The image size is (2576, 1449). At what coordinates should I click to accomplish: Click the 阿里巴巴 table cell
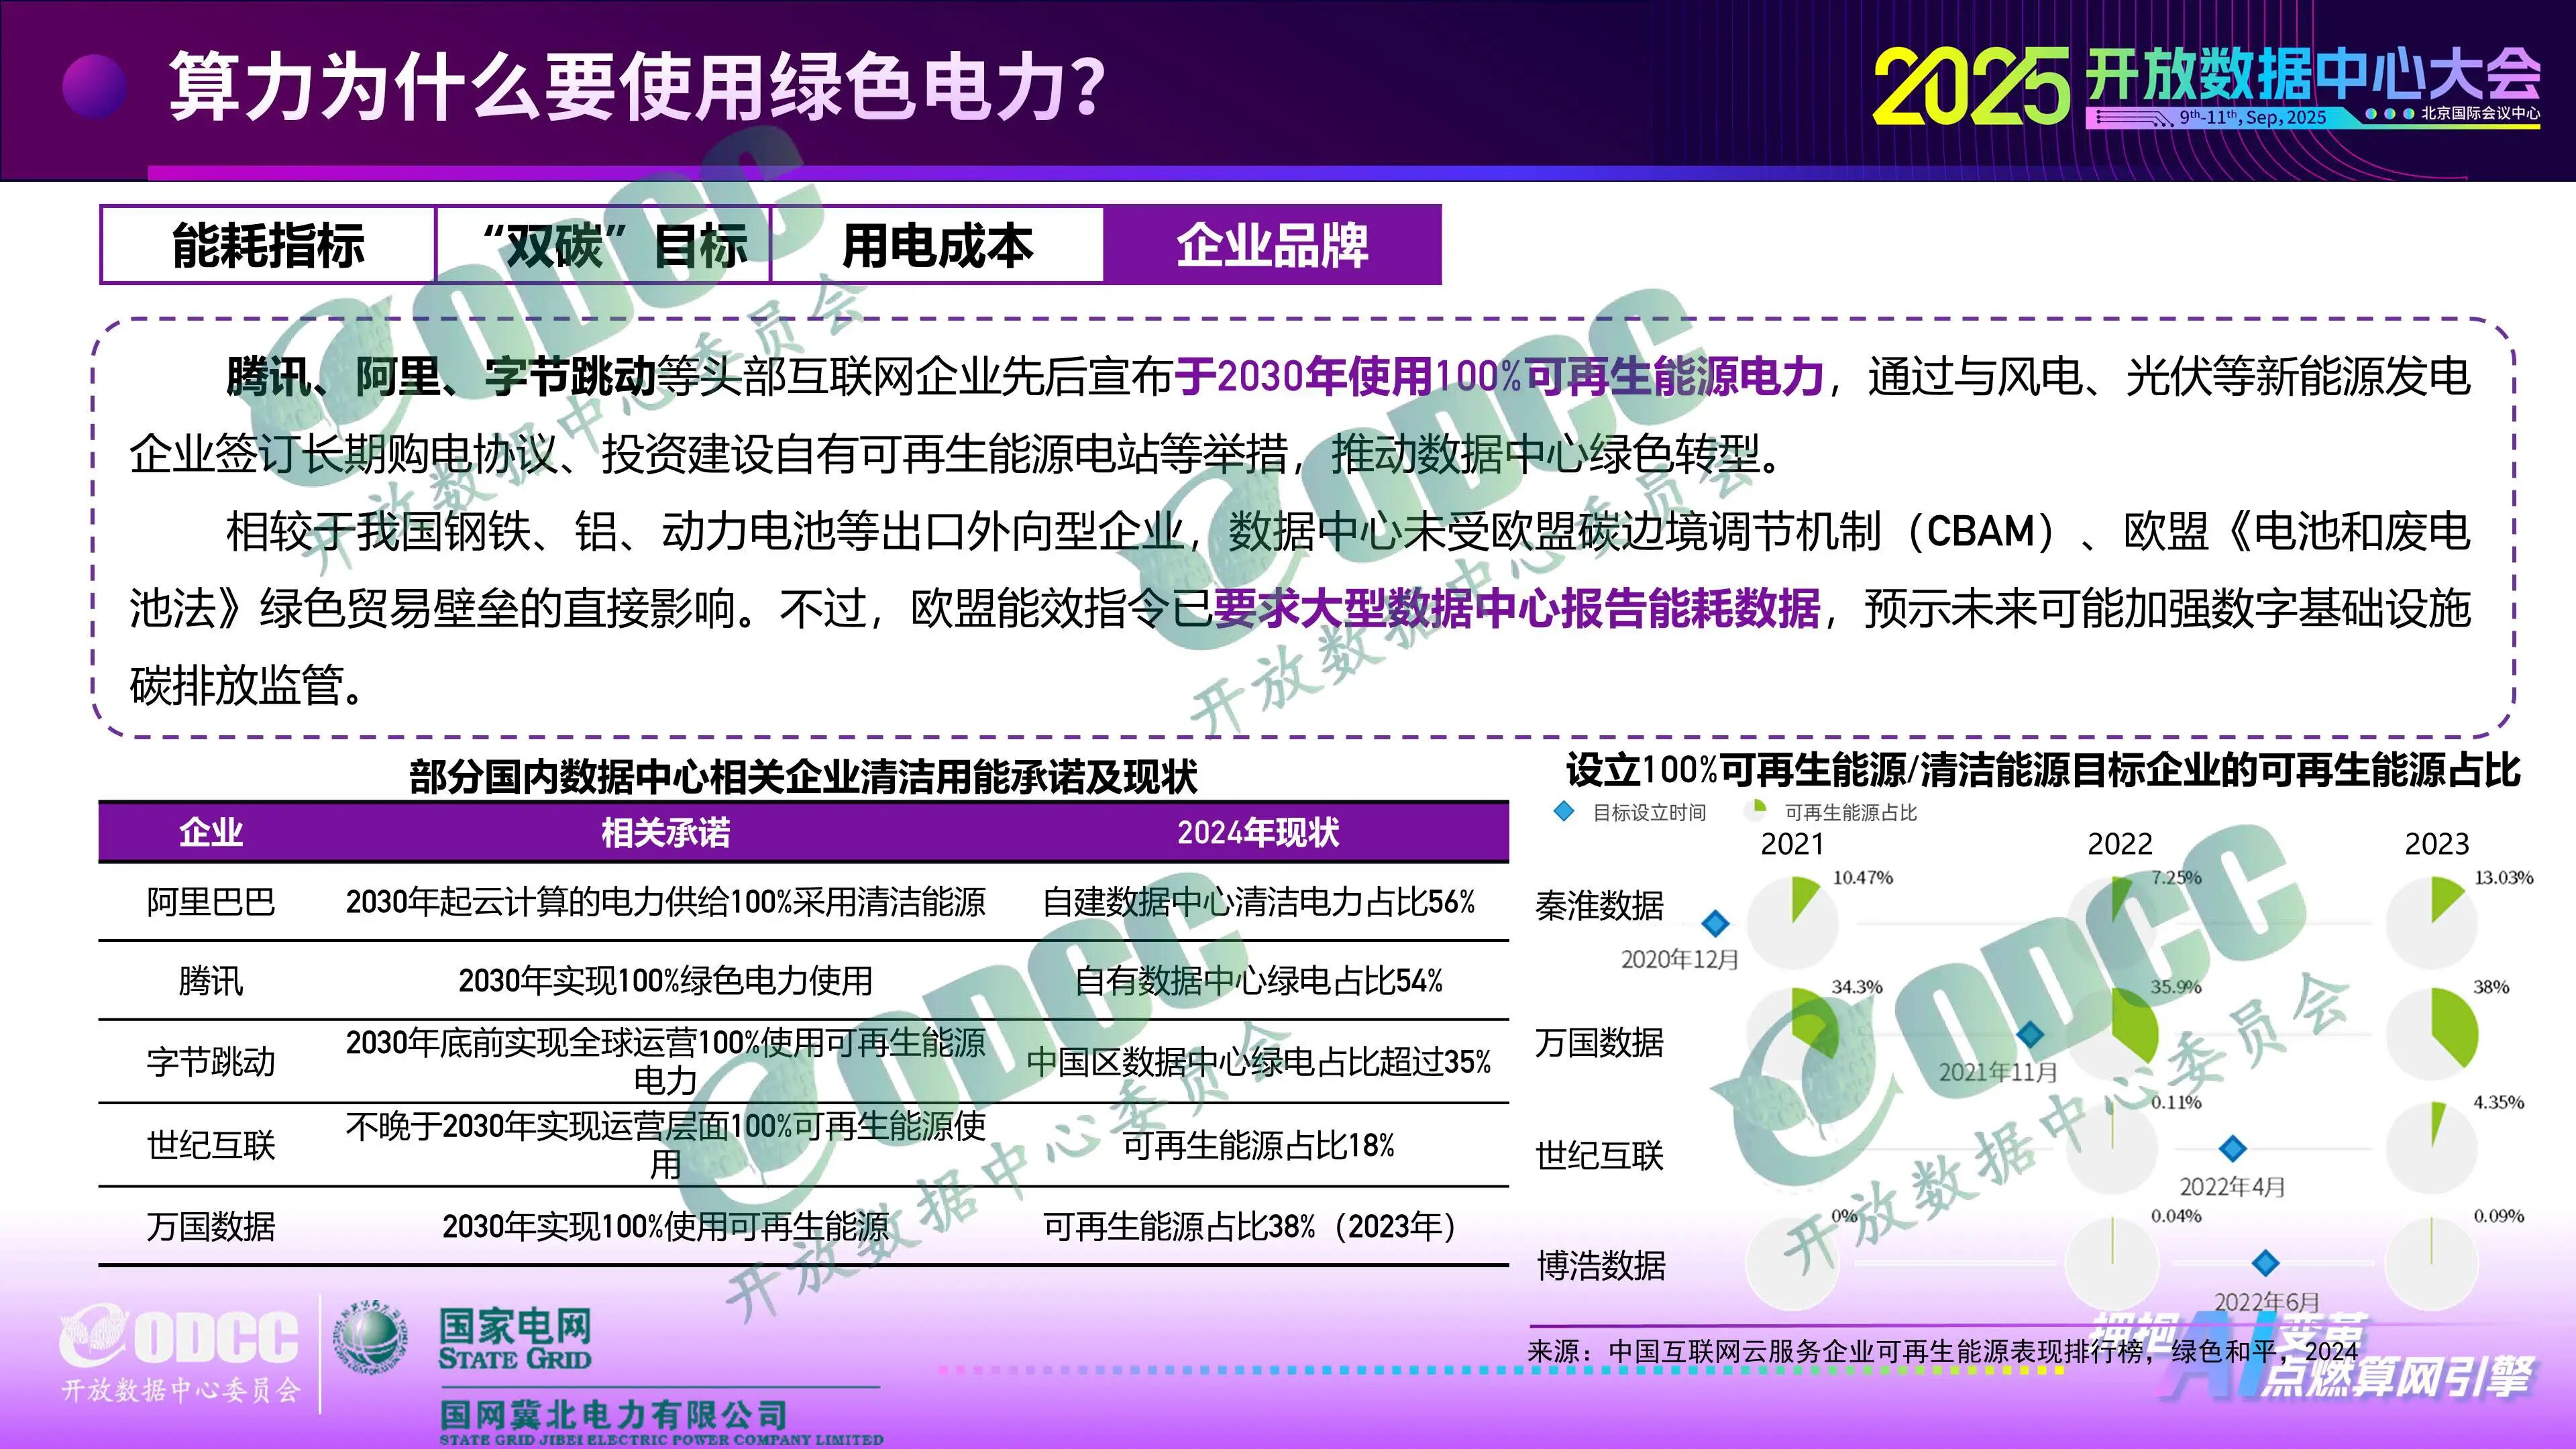[x=210, y=902]
